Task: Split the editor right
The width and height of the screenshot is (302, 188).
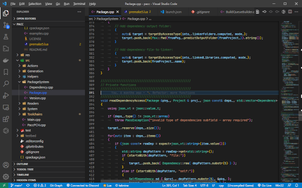Action: pyautogui.click(x=290, y=12)
